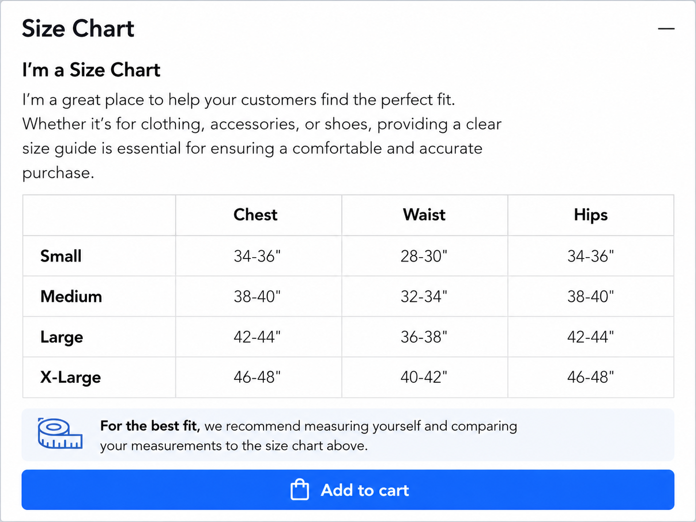
Task: Click the Add to cart button
Action: tap(348, 490)
